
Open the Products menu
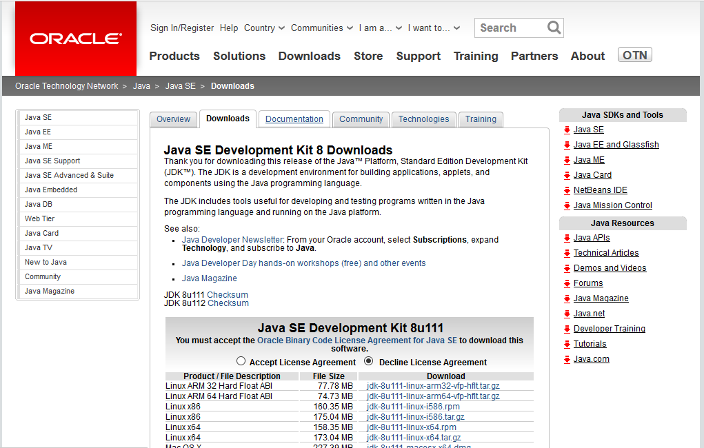click(174, 56)
